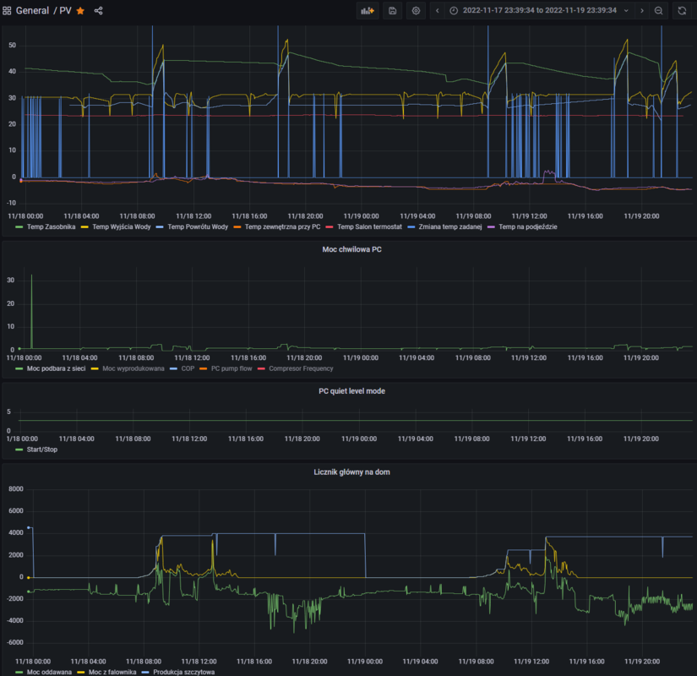Click the Add panel icon

click(x=368, y=11)
